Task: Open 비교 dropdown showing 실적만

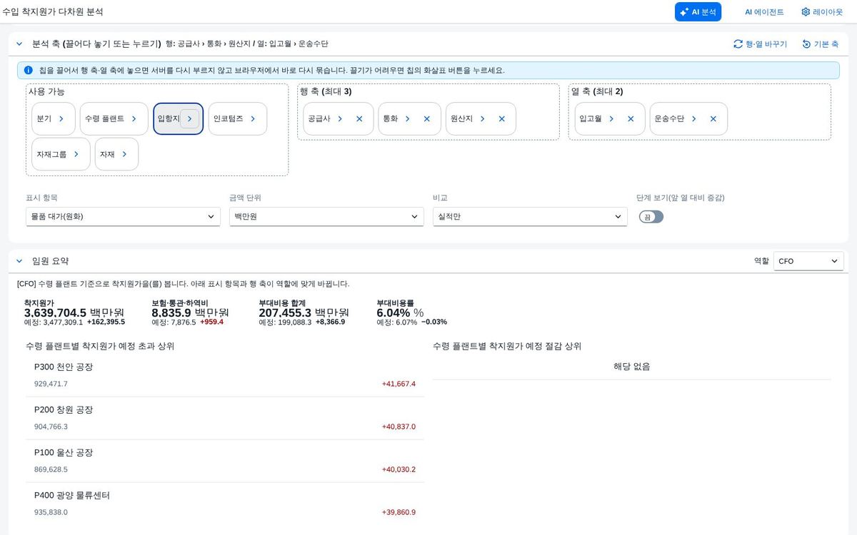Action: coord(530,217)
